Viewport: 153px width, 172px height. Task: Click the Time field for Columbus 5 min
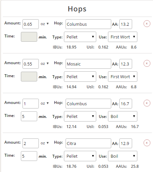tap(29, 116)
